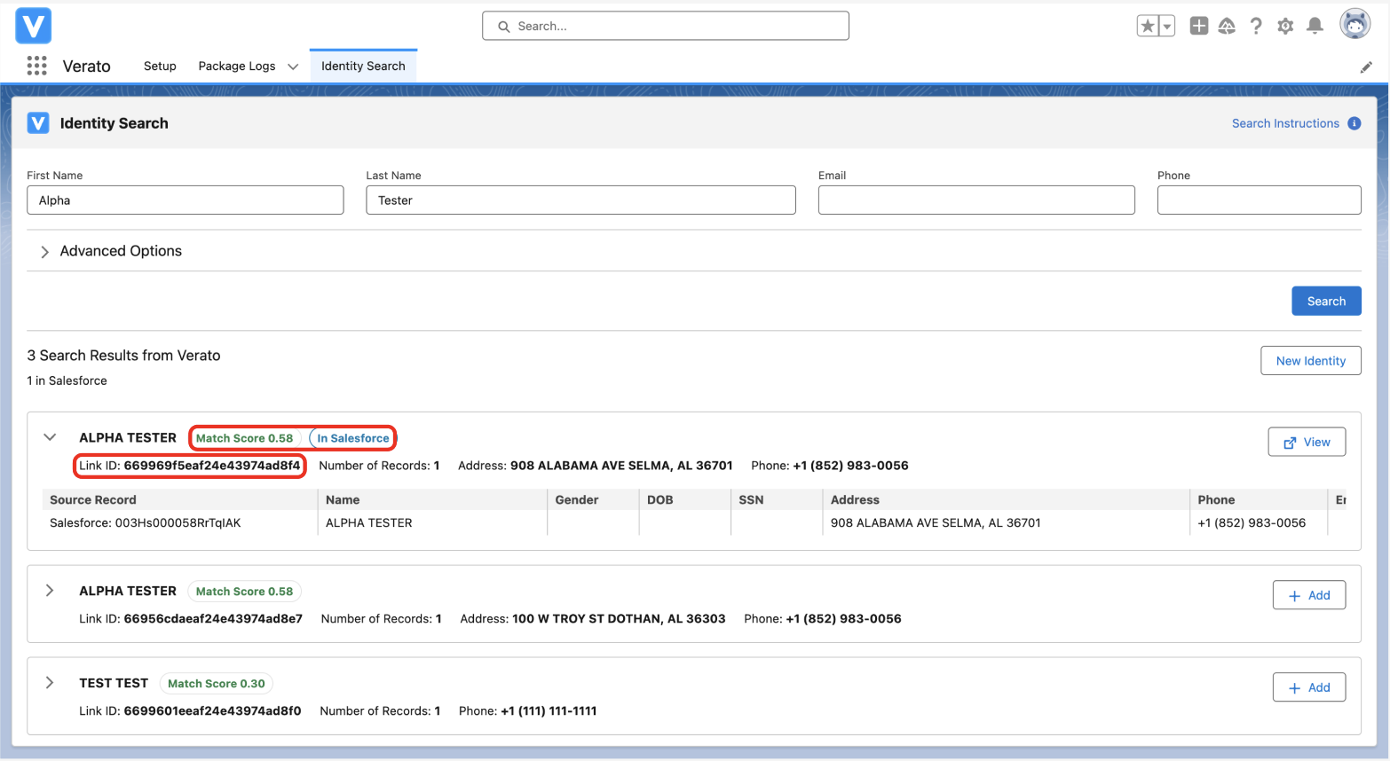Viewport: 1390px width, 761px height.
Task: Expand the Package Logs dropdown chevron
Action: [293, 67]
